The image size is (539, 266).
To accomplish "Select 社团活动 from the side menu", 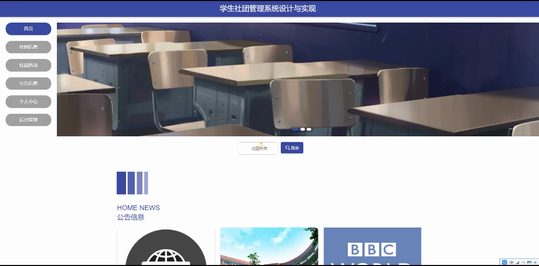I will point(28,65).
